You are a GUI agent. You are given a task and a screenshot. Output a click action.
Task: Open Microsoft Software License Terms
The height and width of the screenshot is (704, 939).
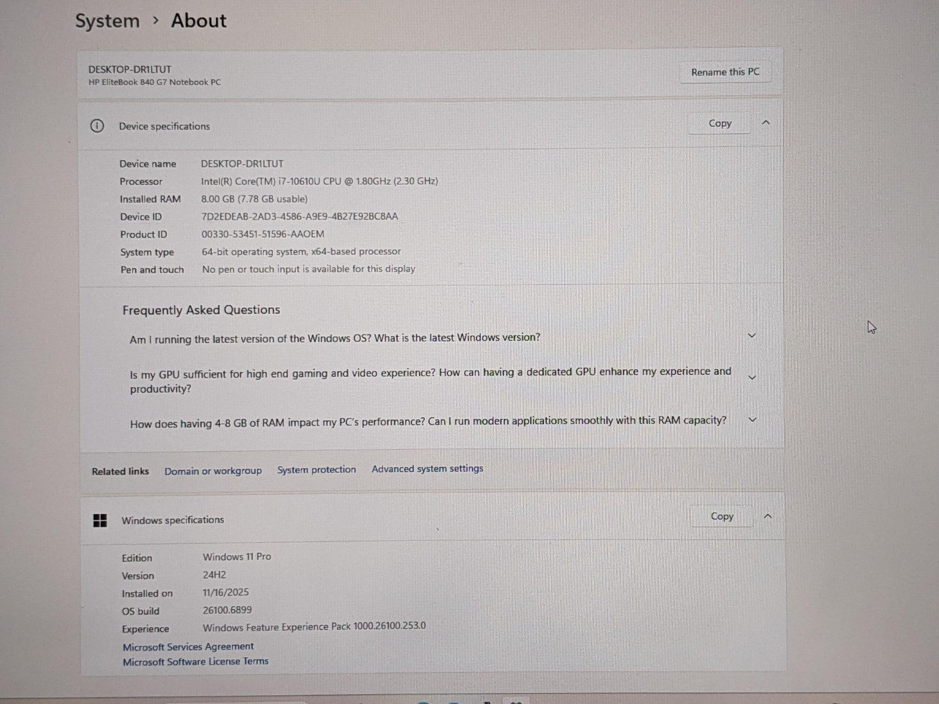195,661
